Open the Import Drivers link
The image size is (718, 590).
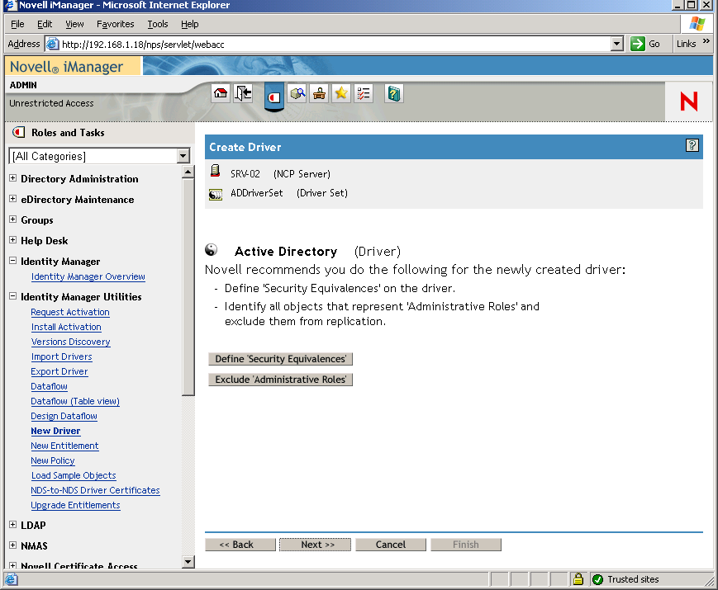[61, 356]
